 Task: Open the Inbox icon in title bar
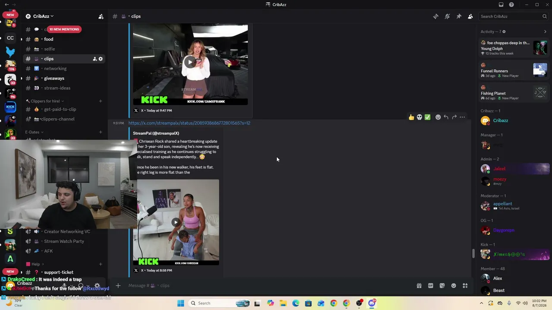[501, 5]
